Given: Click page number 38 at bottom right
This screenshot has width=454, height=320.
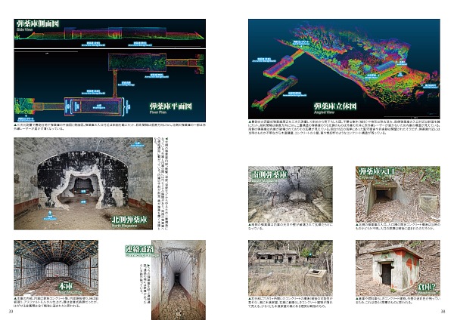Looking at the screenshot, I should (x=441, y=311).
